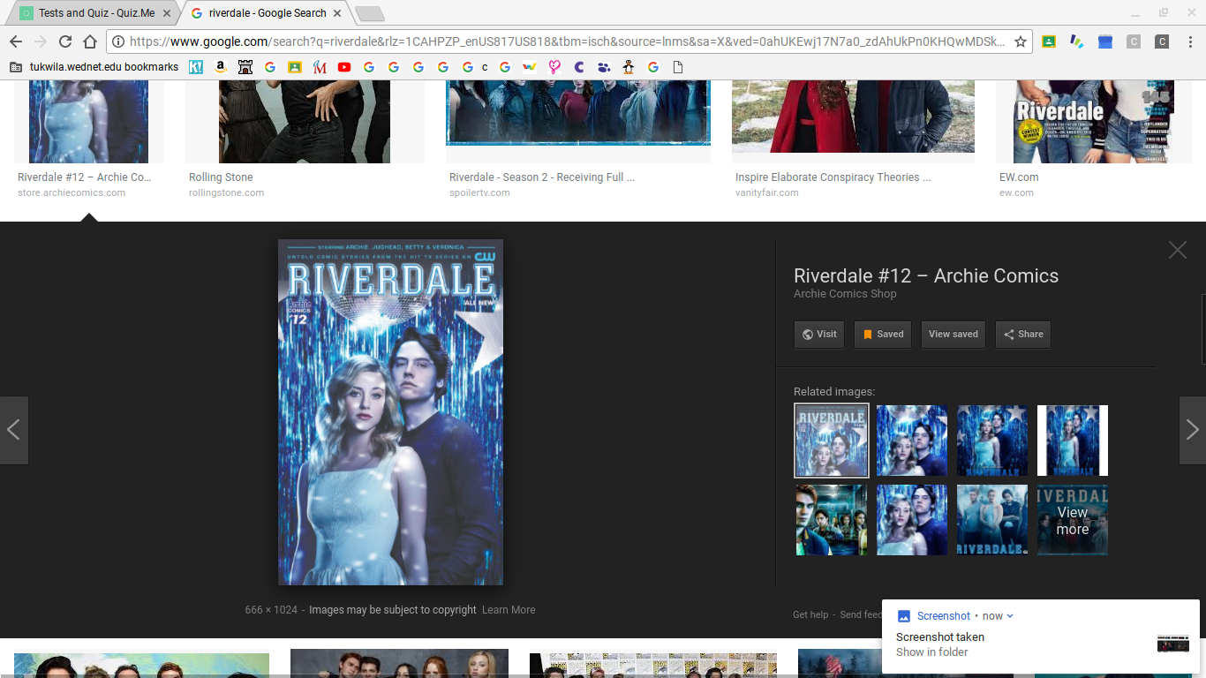This screenshot has height=678, width=1206.
Task: Open the Kahoot bookmark icon
Action: (196, 67)
